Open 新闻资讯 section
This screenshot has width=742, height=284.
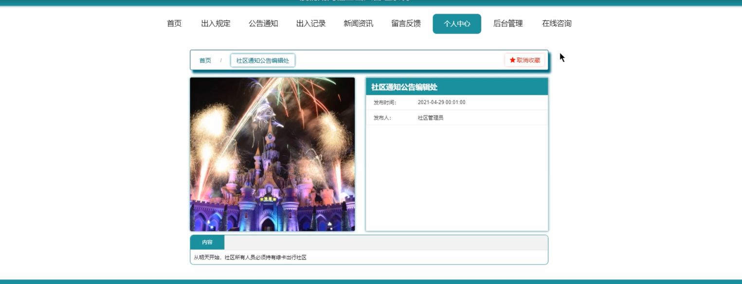point(359,23)
